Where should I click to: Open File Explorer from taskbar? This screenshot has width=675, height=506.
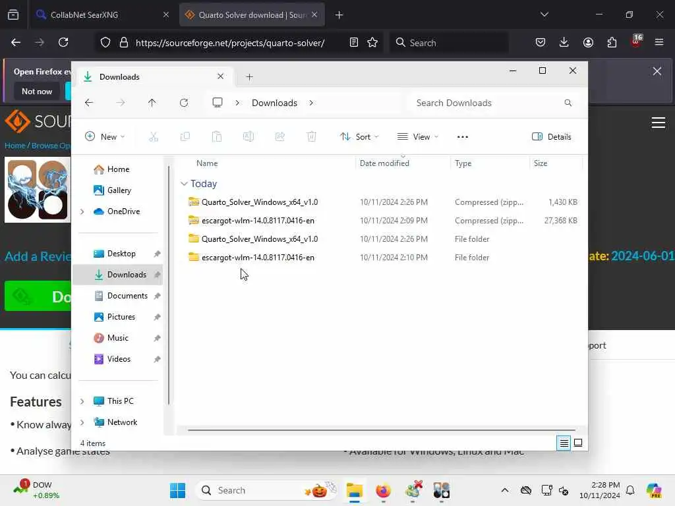[354, 490]
